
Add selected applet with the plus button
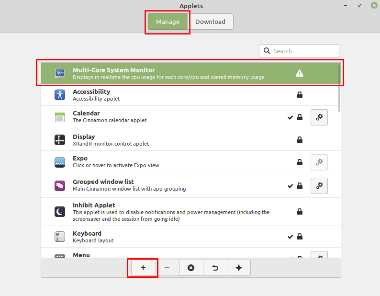coord(143,268)
